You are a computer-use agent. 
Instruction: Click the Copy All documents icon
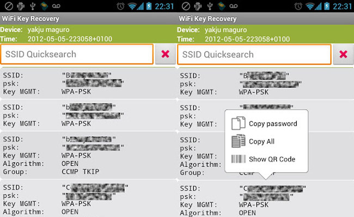pos(239,141)
